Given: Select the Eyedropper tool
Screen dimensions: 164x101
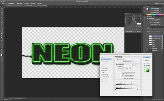Looking at the screenshot, I should point(2,20).
